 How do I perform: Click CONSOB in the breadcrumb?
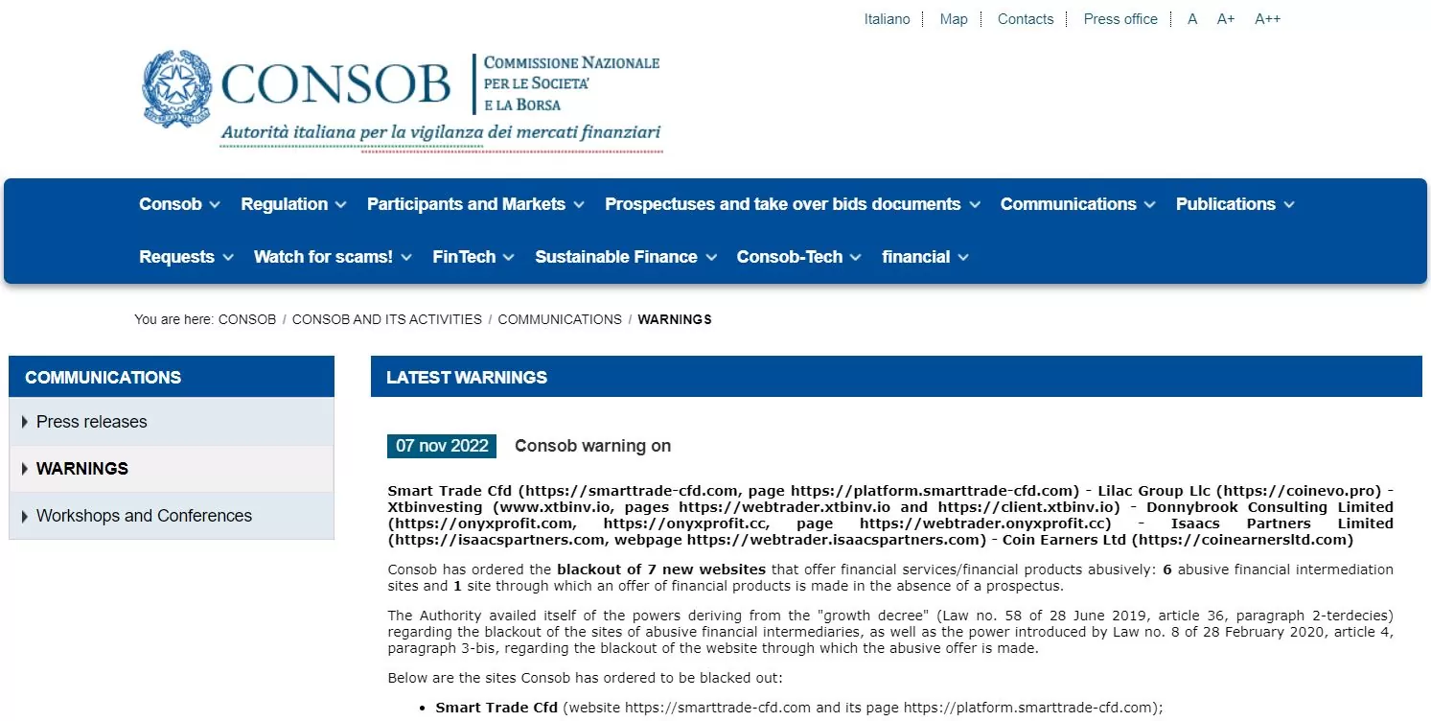click(x=247, y=319)
